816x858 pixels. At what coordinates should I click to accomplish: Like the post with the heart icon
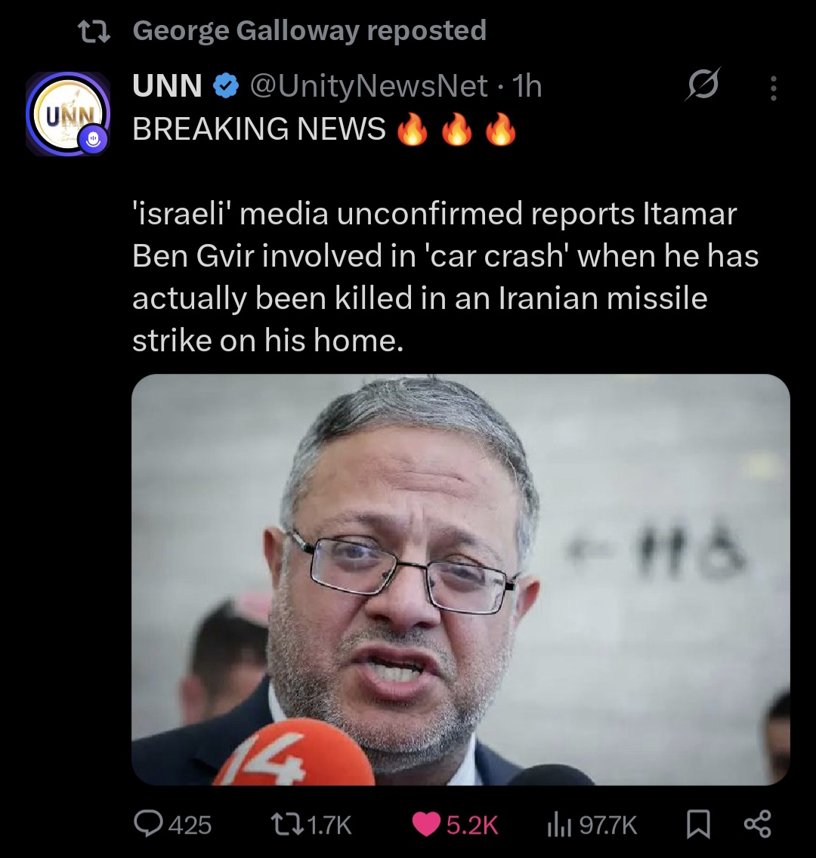point(426,824)
